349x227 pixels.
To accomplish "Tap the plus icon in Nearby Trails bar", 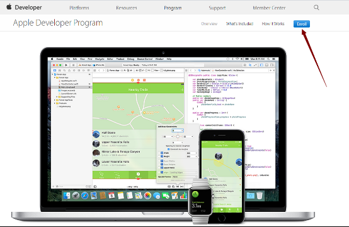I will point(182,90).
